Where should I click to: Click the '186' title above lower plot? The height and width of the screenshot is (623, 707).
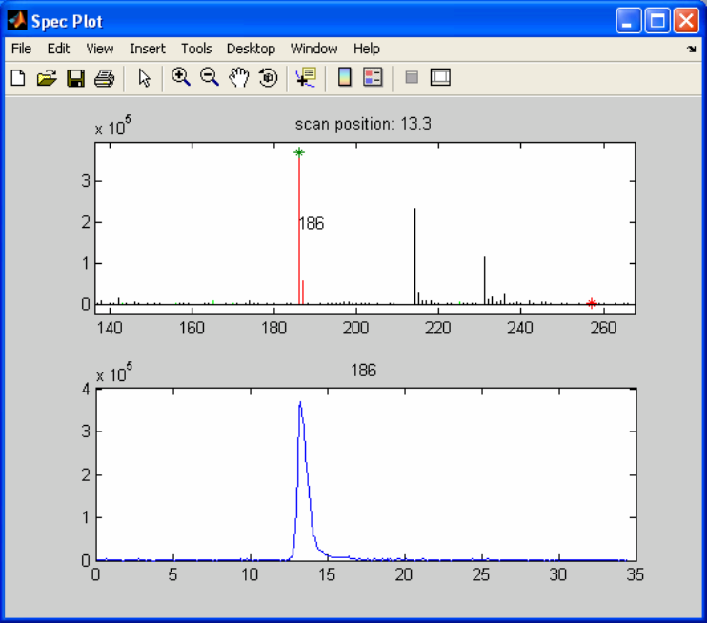pos(363,371)
